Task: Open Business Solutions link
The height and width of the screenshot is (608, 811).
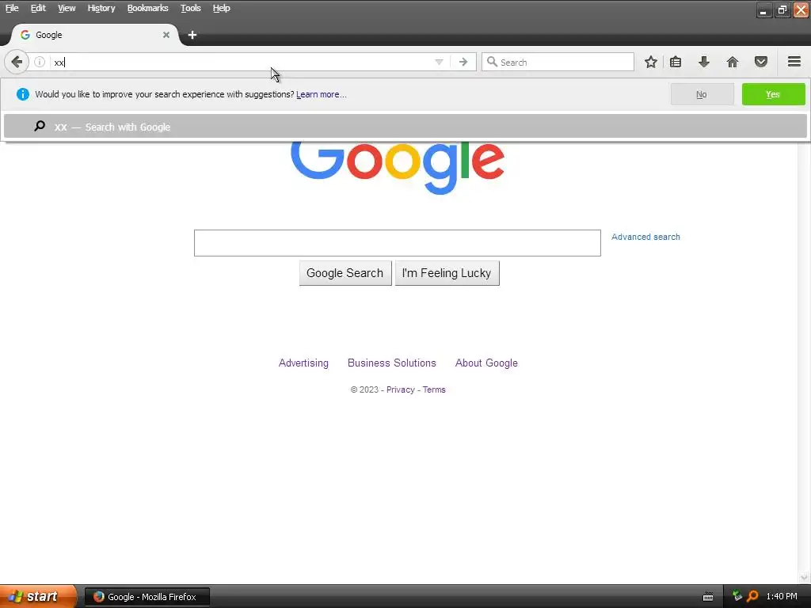Action: point(391,363)
